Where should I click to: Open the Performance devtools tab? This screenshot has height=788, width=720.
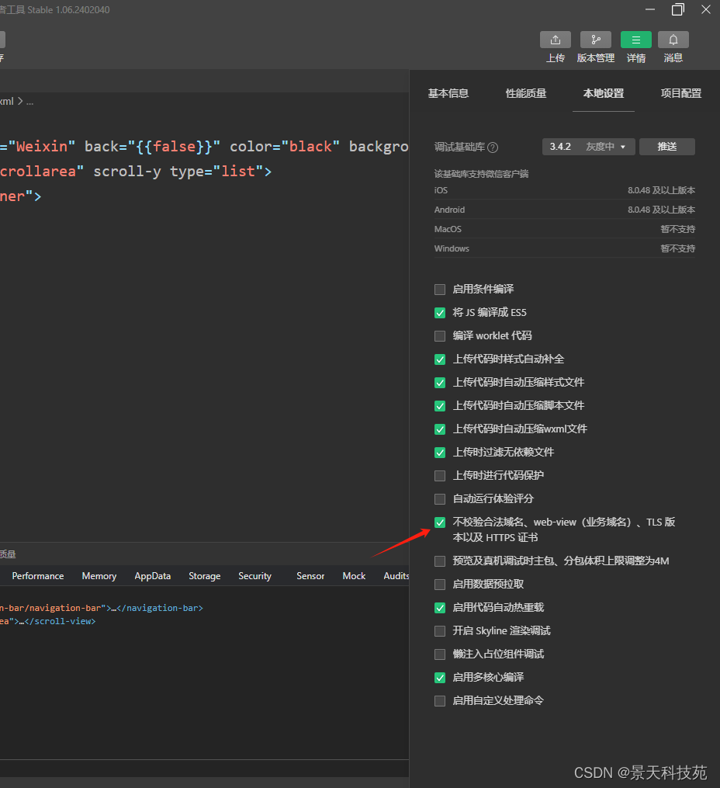(x=38, y=576)
